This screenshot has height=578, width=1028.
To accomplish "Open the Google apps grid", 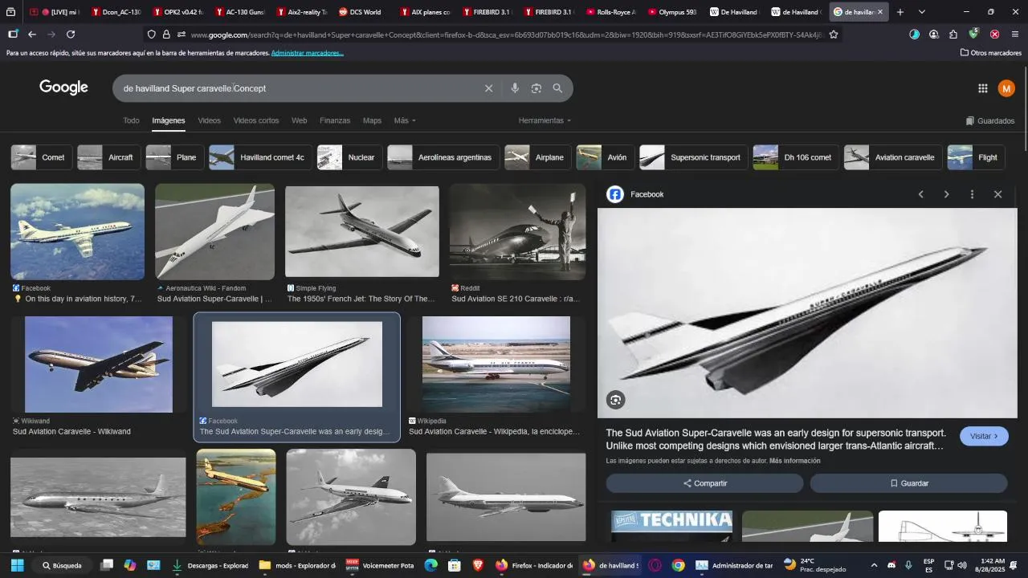I will 982,88.
